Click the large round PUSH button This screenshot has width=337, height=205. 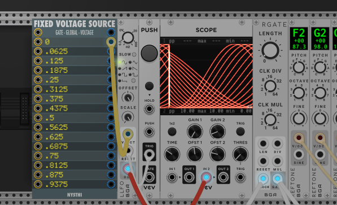(x=149, y=53)
